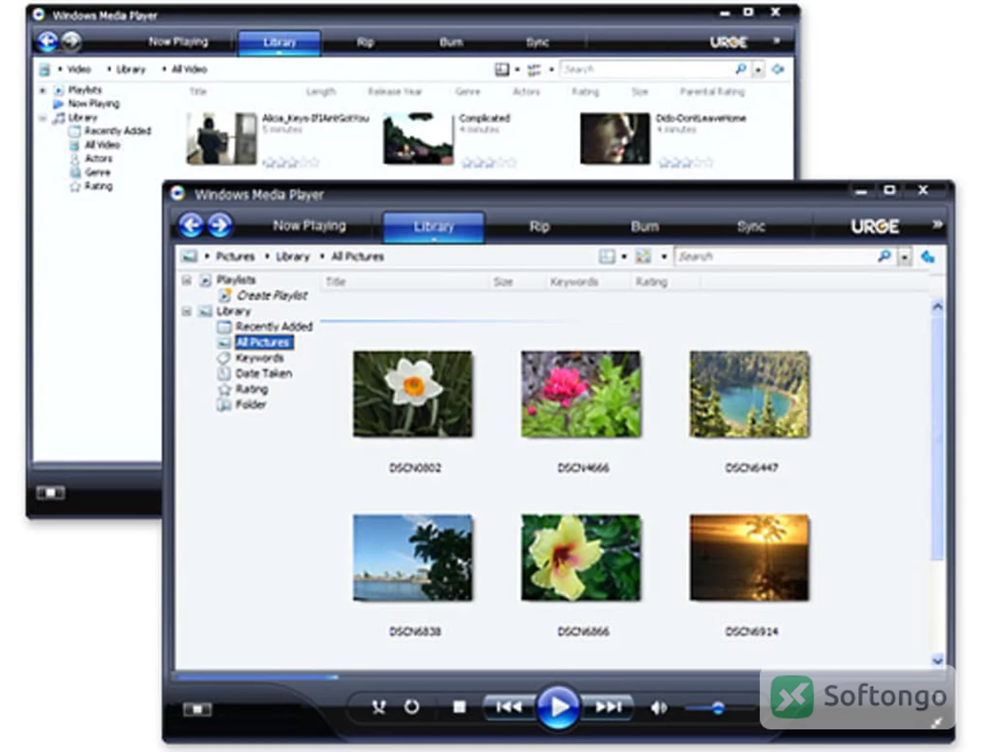
Task: Sort by the Size column header in the pictures library
Action: 503,282
